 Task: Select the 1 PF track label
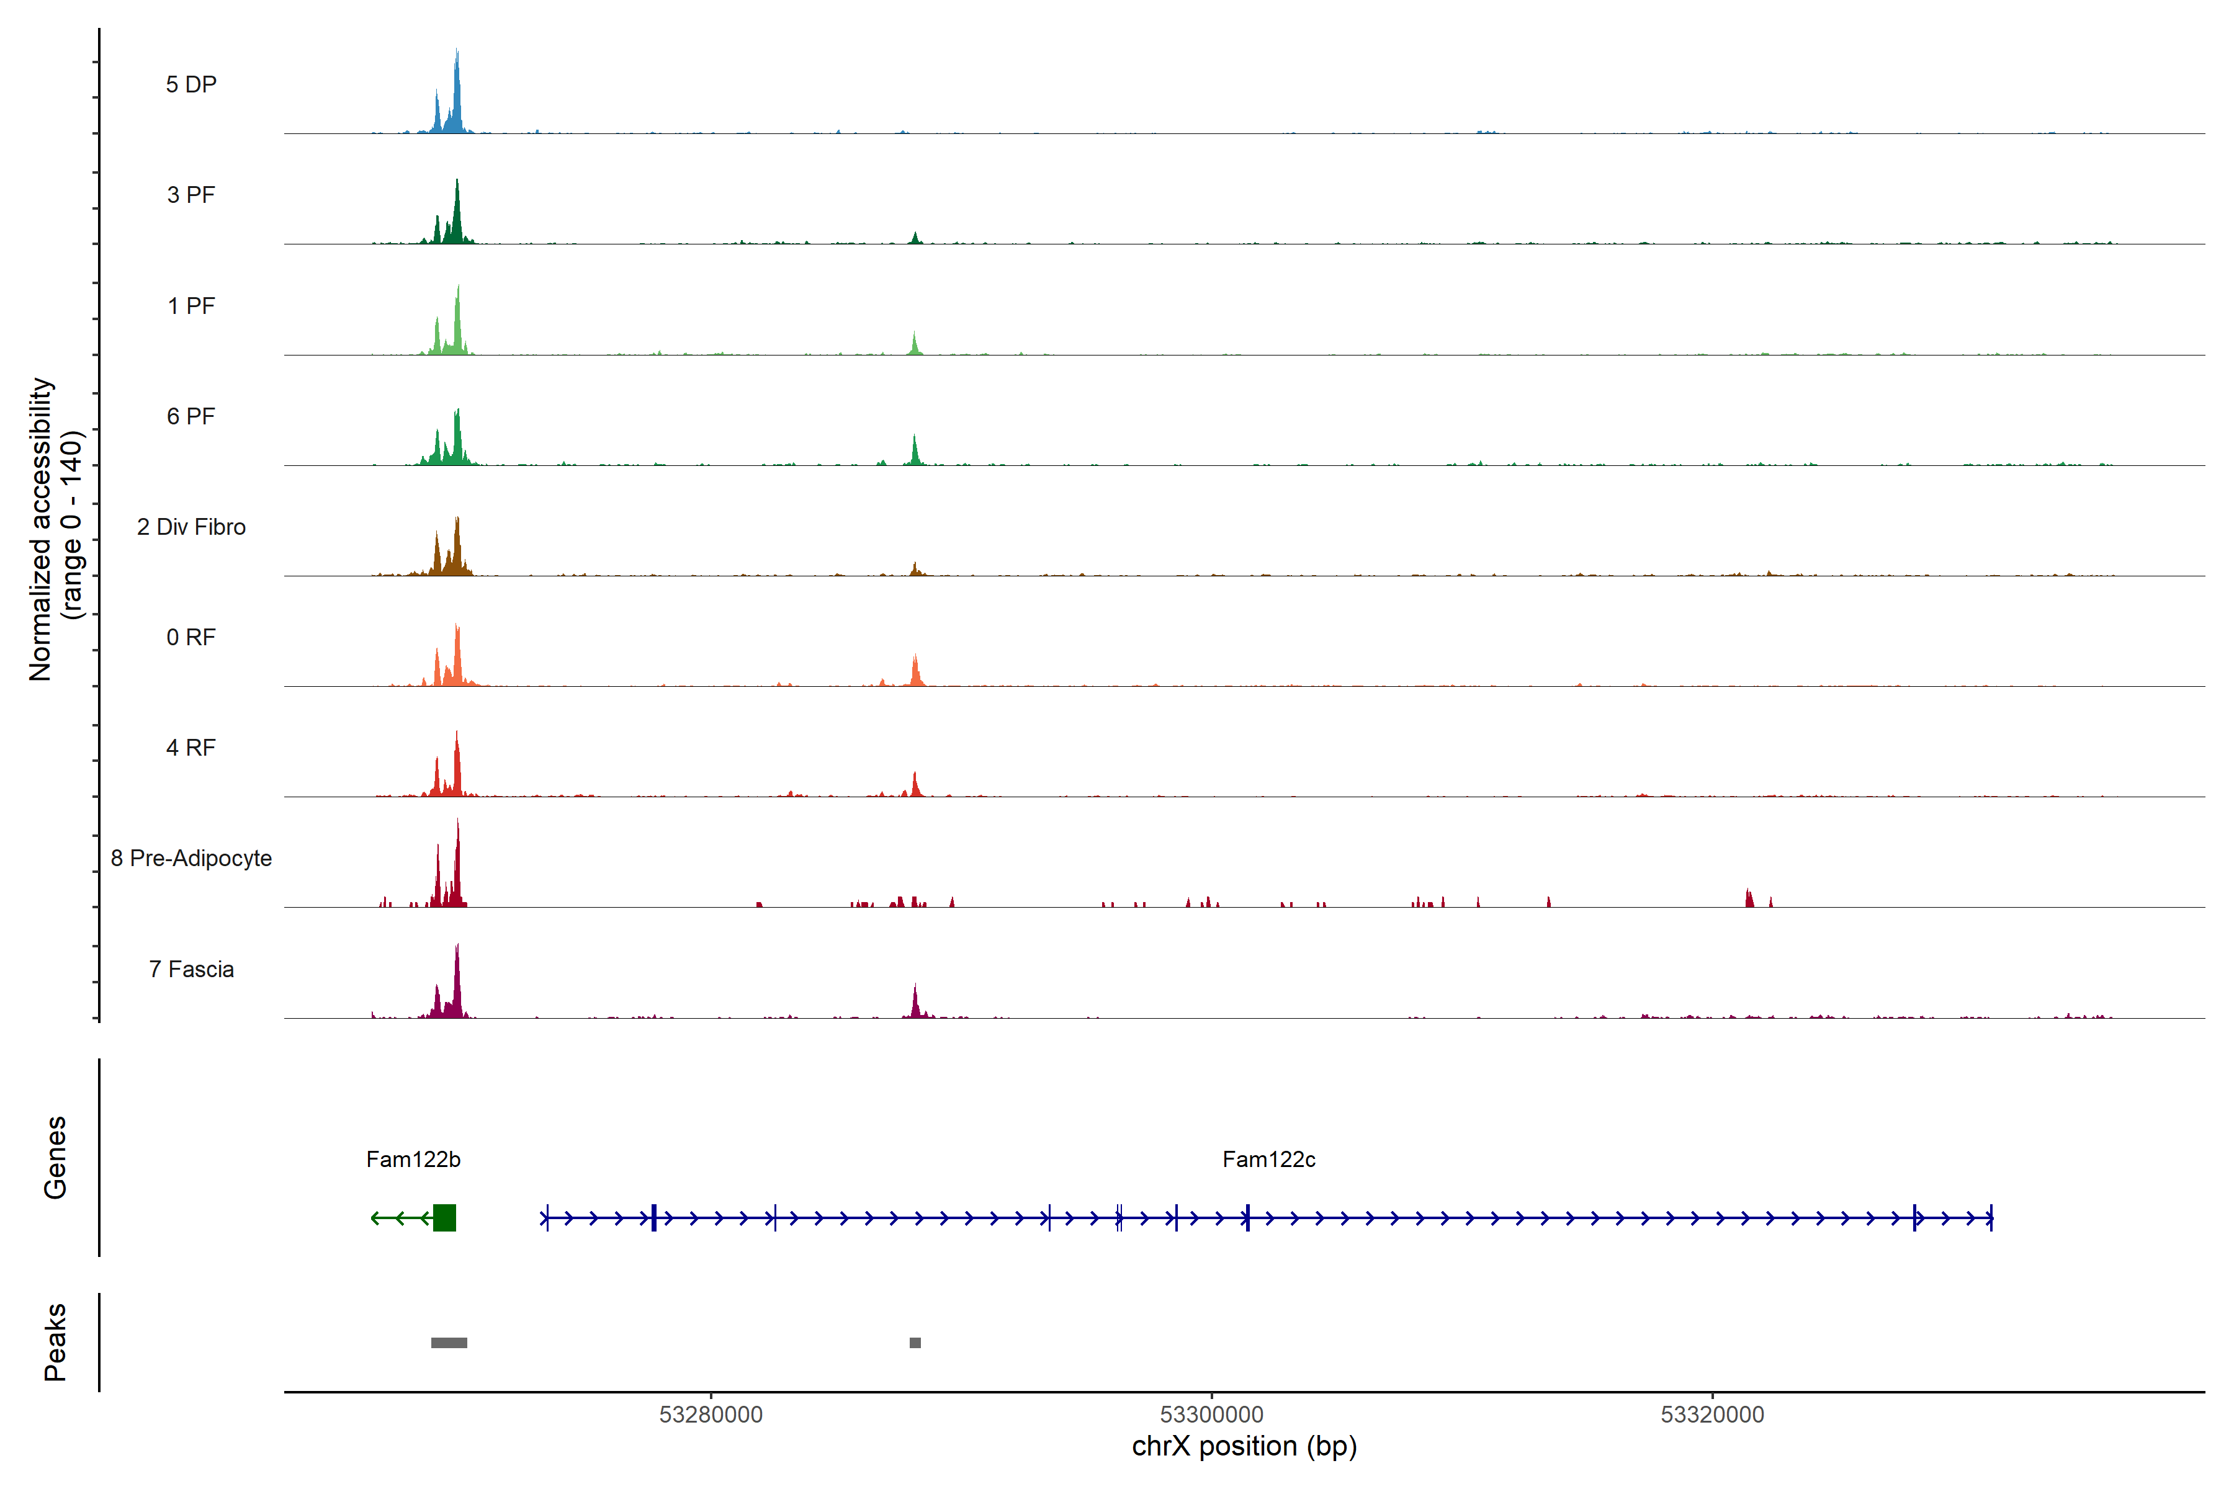(191, 306)
